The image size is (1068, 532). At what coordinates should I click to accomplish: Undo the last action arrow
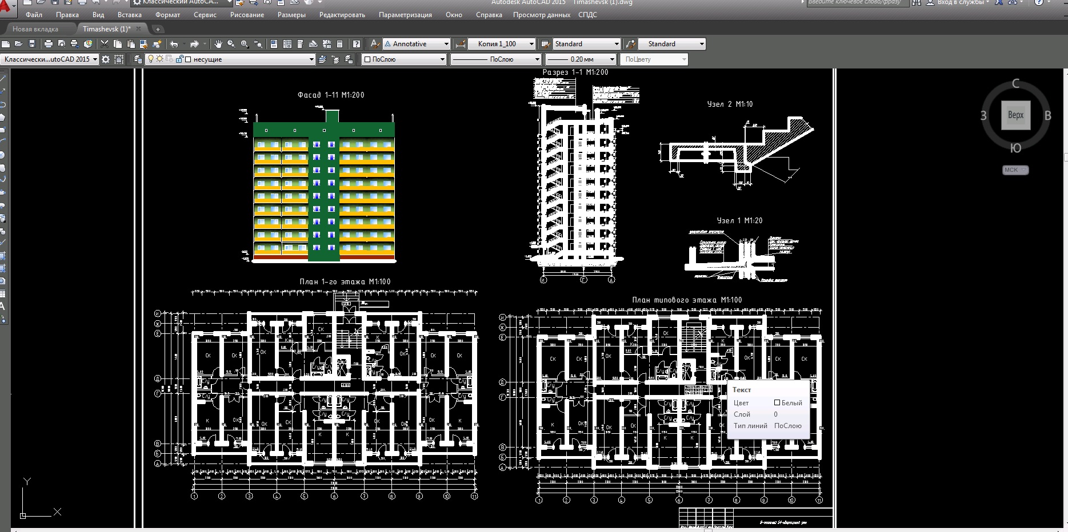174,43
